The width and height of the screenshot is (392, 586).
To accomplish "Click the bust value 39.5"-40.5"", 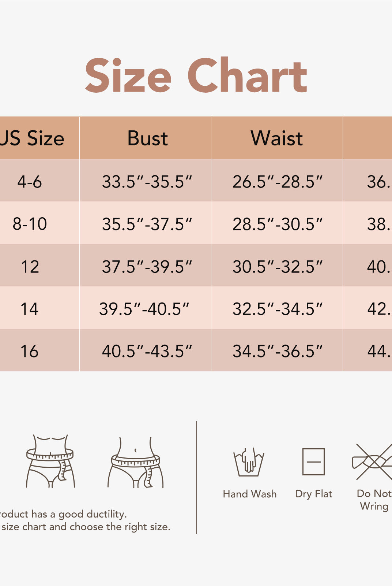I will (144, 309).
